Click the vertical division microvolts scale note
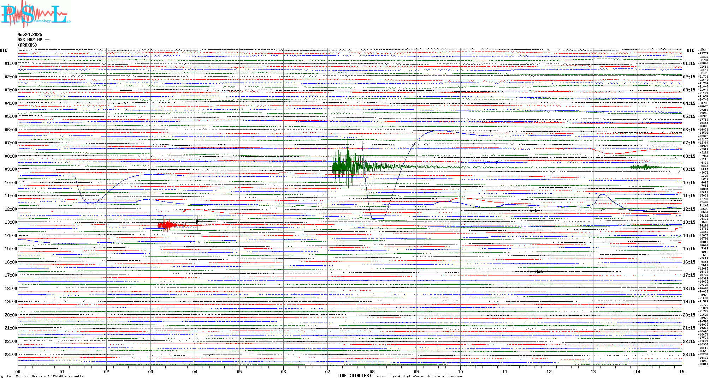 [x=45, y=376]
